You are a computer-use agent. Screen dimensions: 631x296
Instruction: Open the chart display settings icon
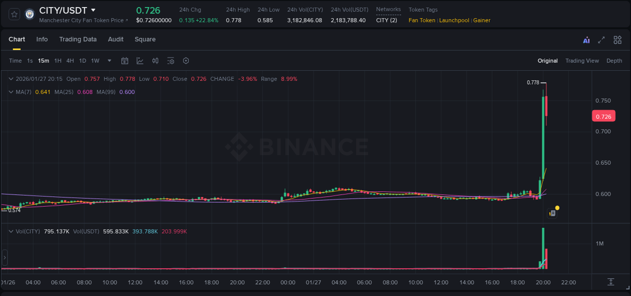171,61
